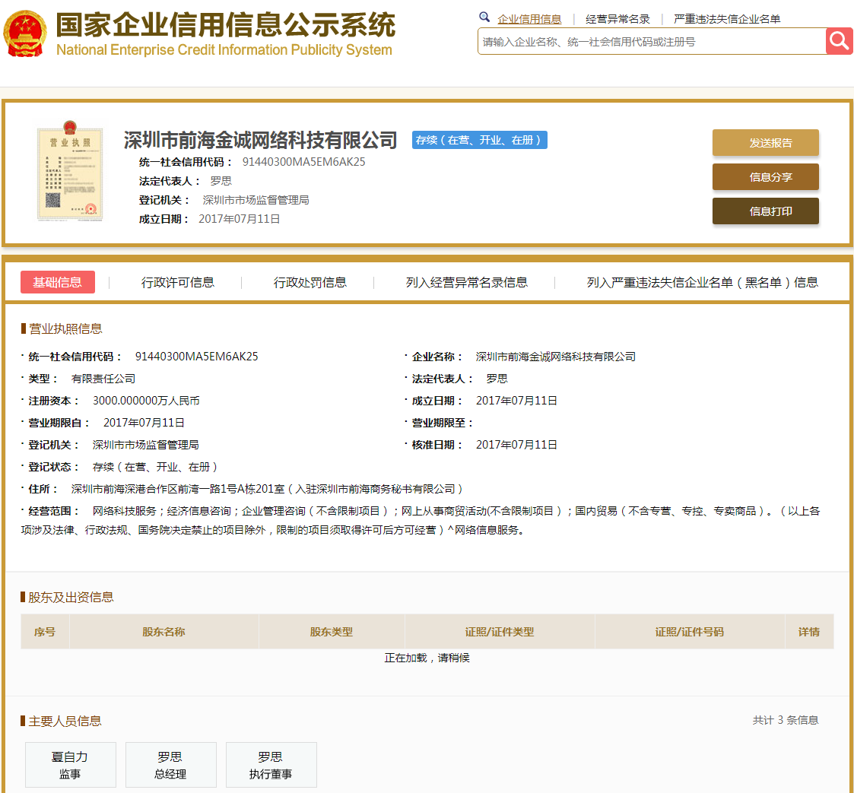Open the 列入经营异常名录信息 tab
This screenshot has width=854, height=793.
coord(466,282)
